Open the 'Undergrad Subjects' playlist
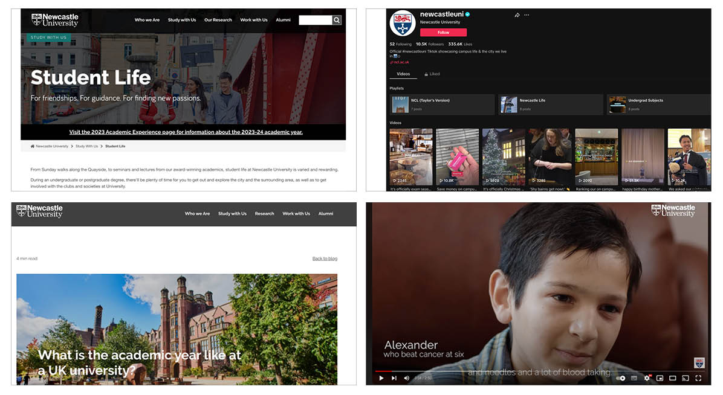This screenshot has width=723, height=395. click(659, 104)
